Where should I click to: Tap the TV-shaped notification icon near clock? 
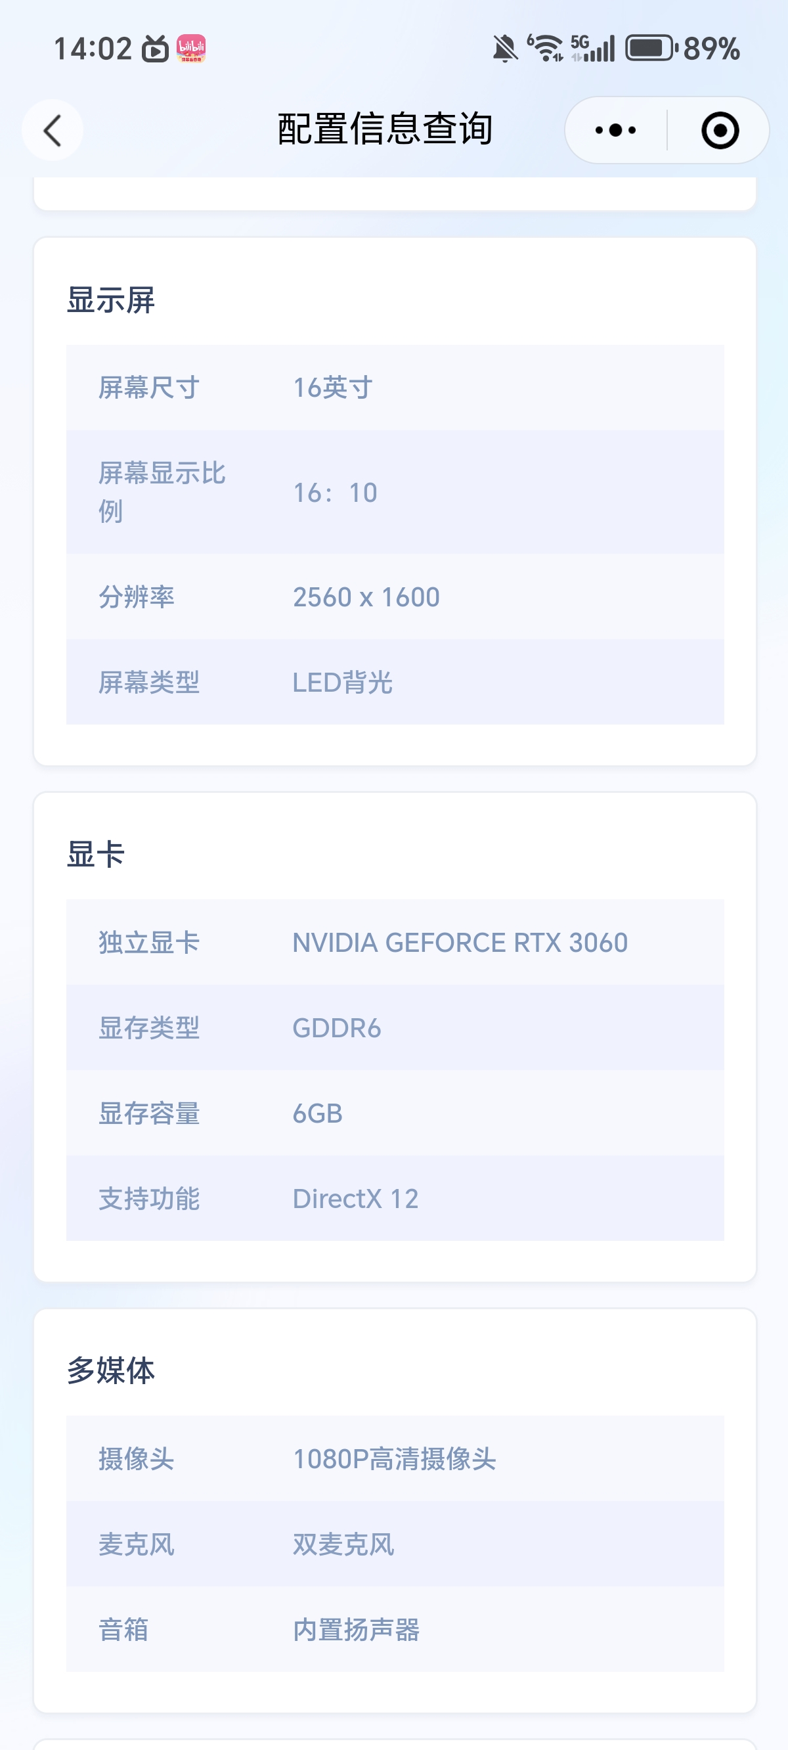(155, 49)
